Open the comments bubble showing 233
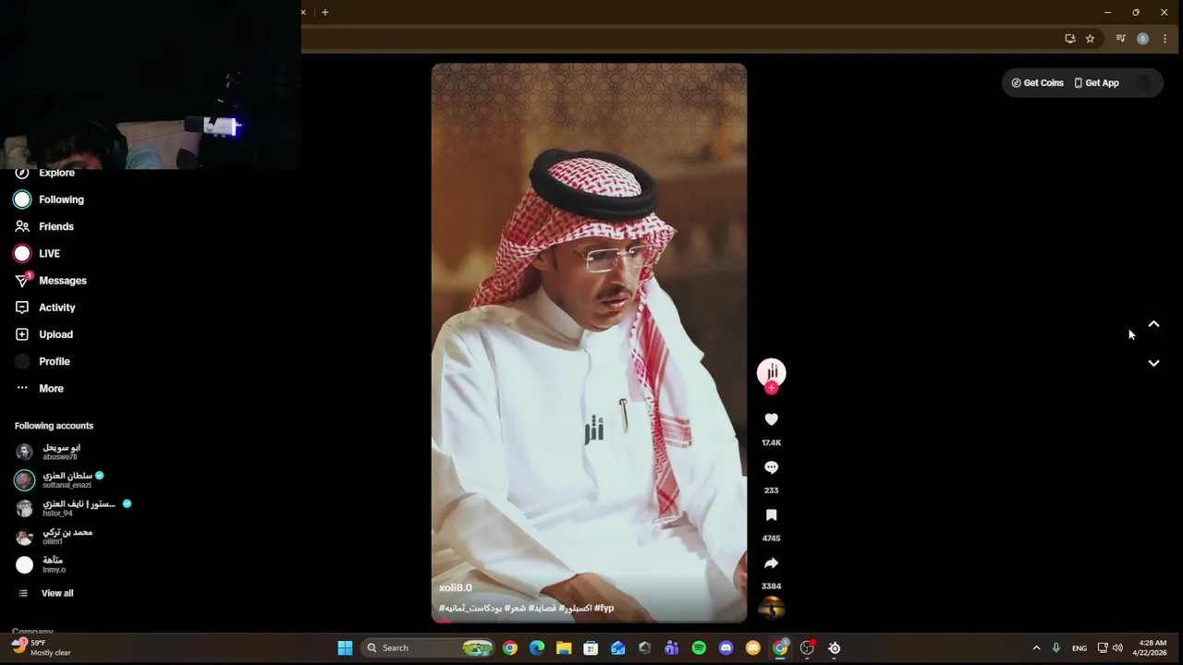The width and height of the screenshot is (1183, 665). (x=771, y=467)
